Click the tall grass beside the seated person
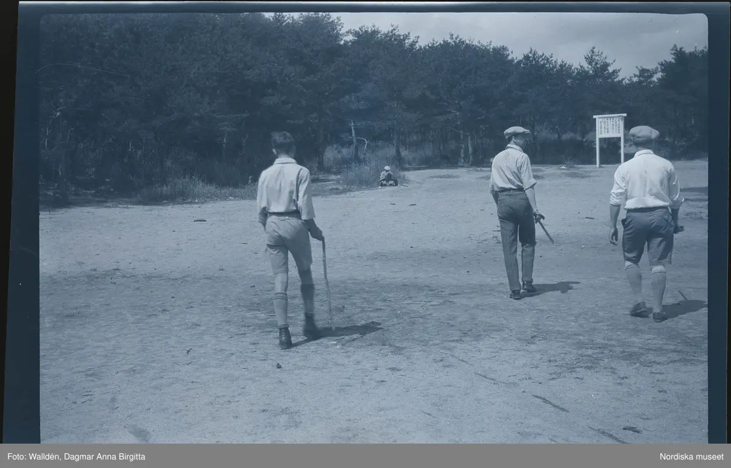 pos(362,174)
